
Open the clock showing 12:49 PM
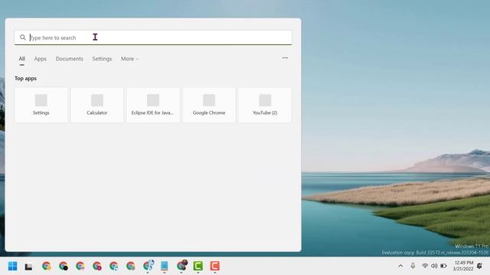pos(463,266)
